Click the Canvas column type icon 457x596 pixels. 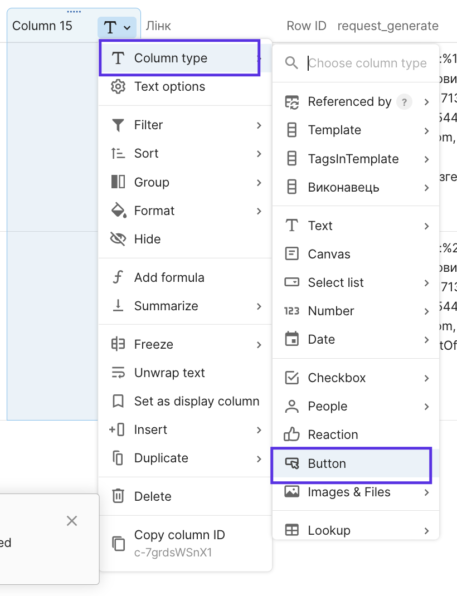[291, 254]
